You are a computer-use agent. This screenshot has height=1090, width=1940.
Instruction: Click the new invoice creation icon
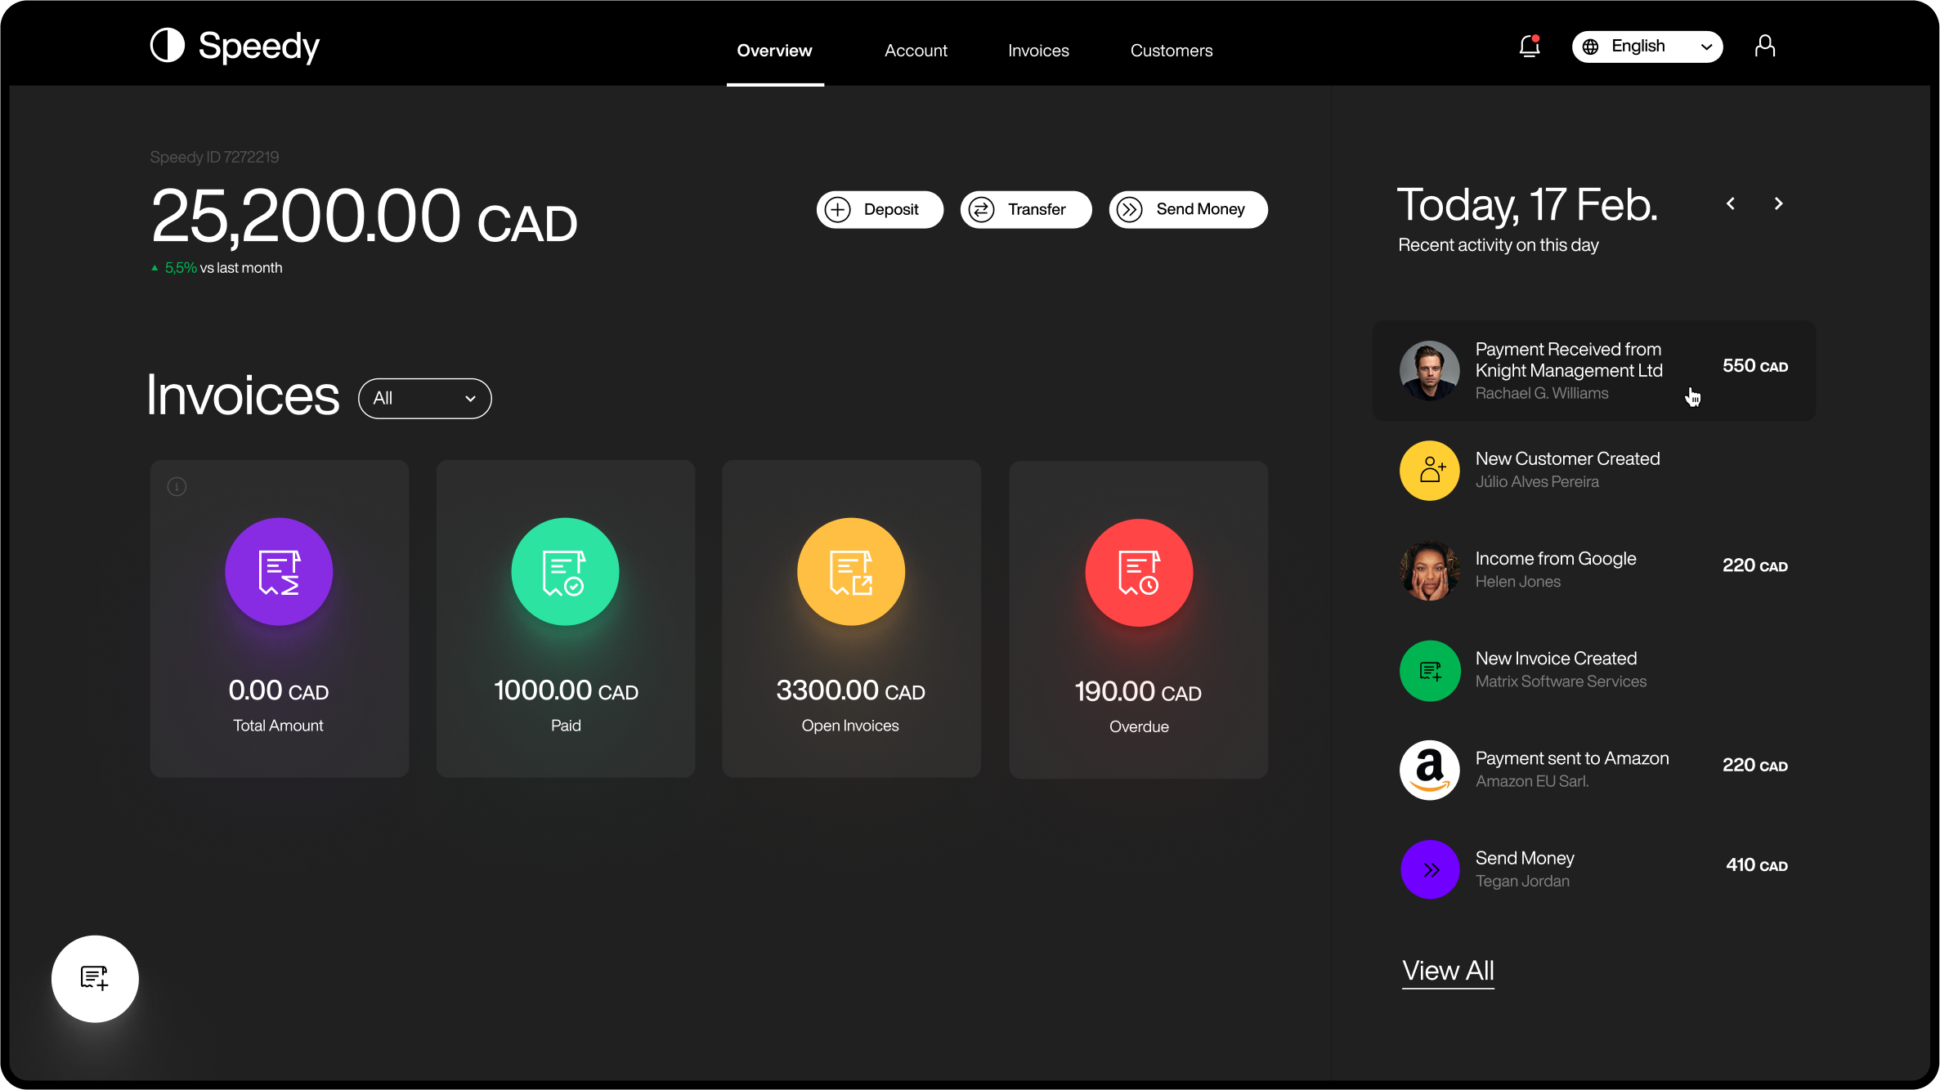95,978
